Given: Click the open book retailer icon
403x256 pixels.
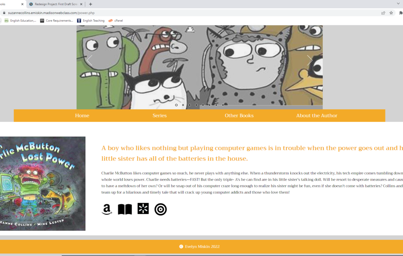Looking at the screenshot, I should [125, 209].
